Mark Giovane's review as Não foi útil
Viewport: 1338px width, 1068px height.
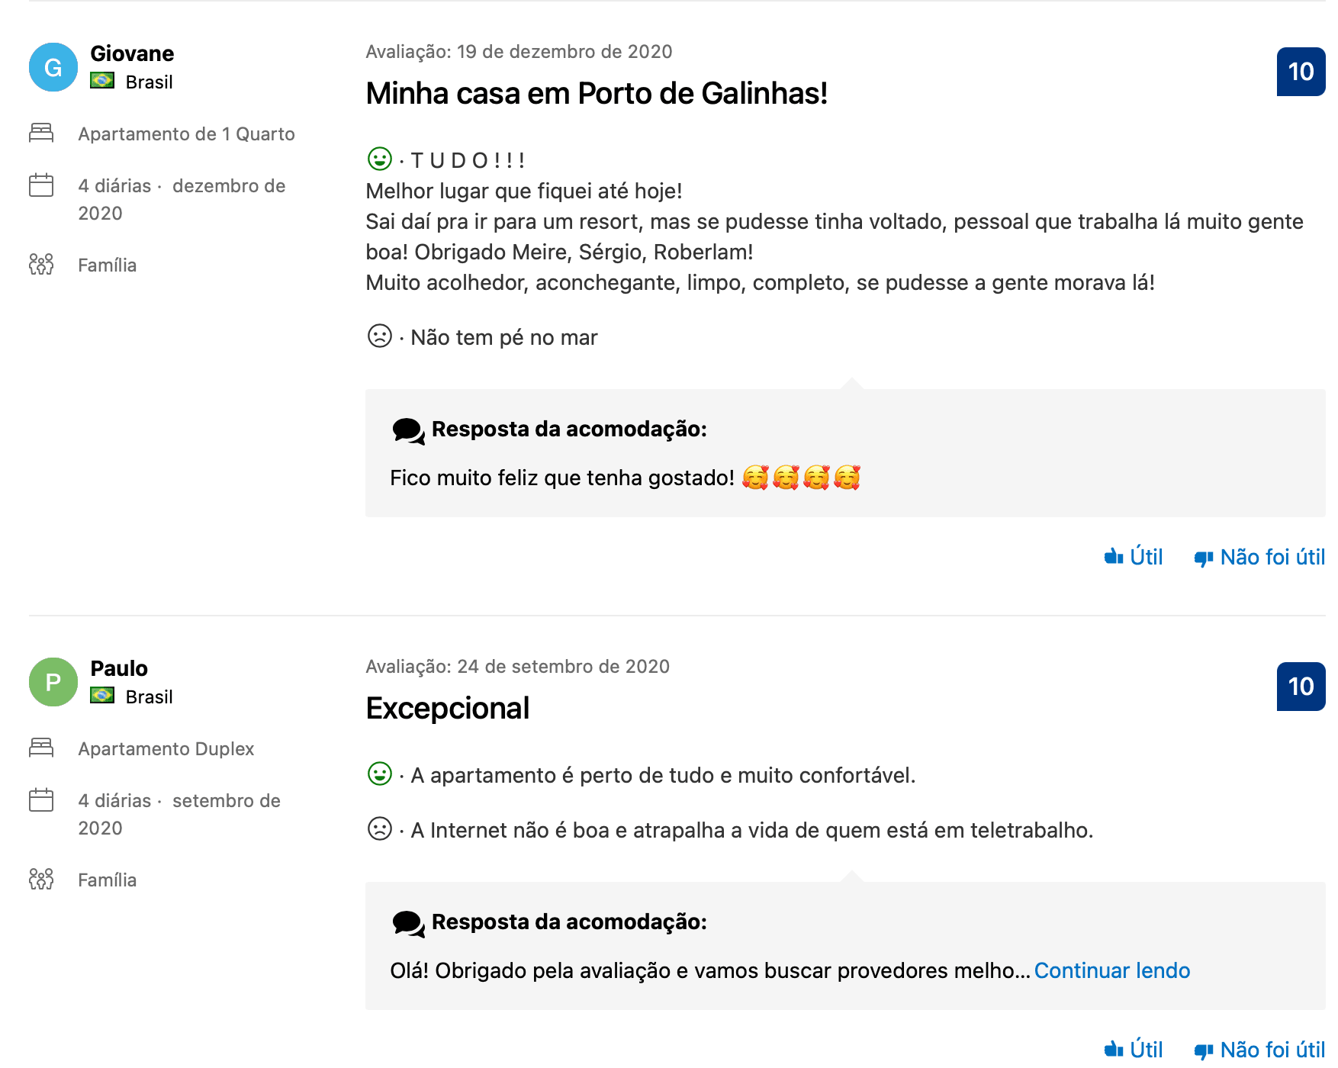pos(1259,558)
